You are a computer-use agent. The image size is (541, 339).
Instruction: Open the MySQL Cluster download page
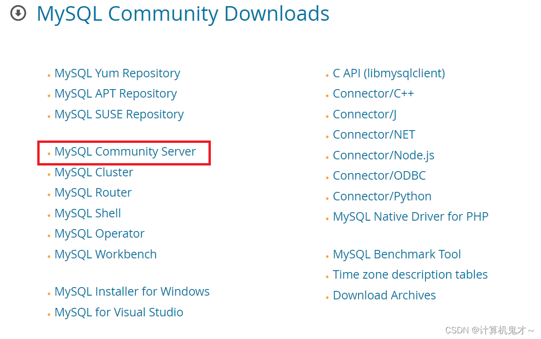tap(94, 172)
